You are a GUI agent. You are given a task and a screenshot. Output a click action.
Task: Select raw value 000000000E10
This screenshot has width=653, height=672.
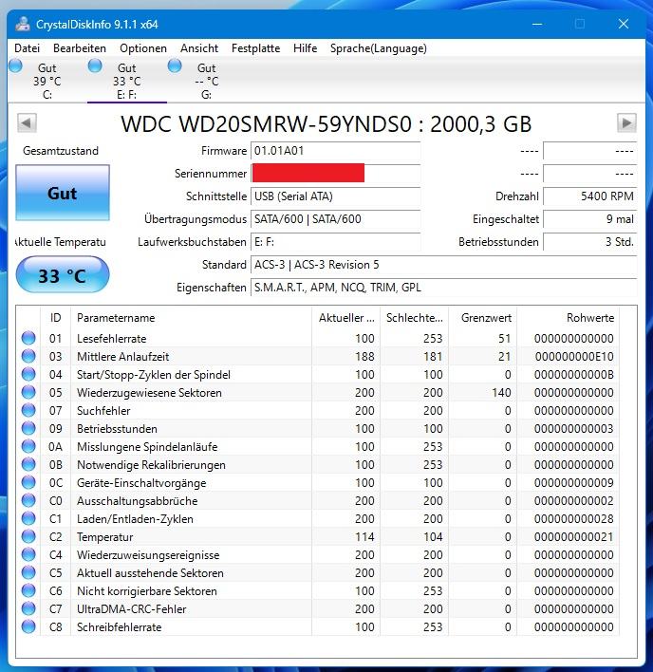(x=574, y=356)
